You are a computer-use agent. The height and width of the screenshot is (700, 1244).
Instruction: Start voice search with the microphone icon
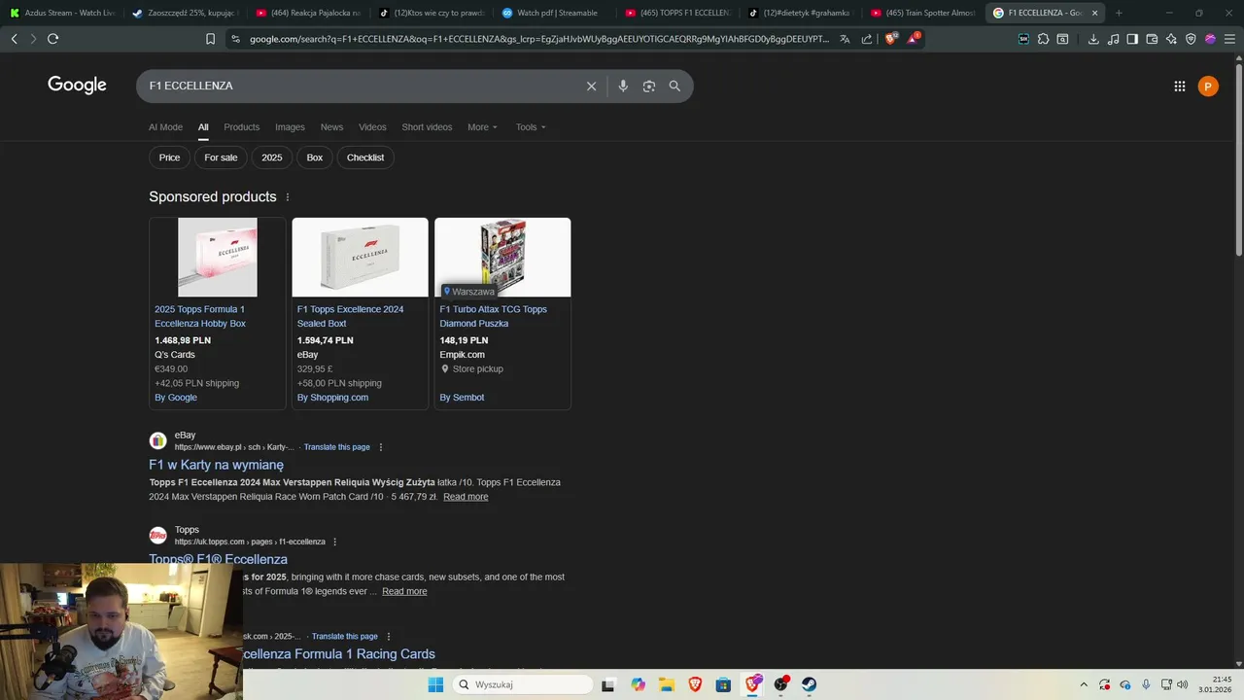[623, 86]
